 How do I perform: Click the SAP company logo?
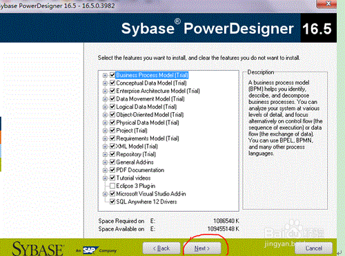tap(90, 250)
